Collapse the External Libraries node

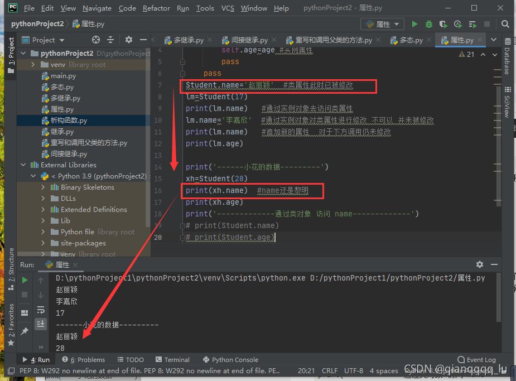(x=23, y=165)
